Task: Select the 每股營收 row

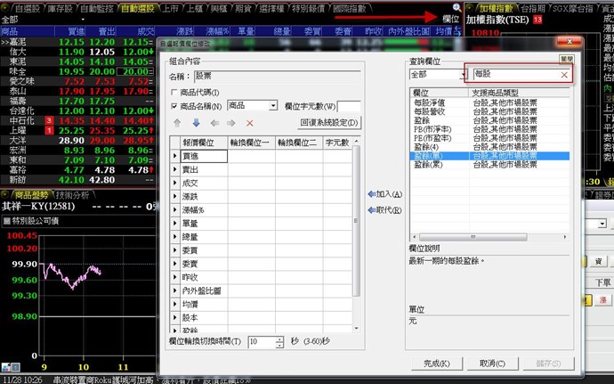Action: click(489, 111)
